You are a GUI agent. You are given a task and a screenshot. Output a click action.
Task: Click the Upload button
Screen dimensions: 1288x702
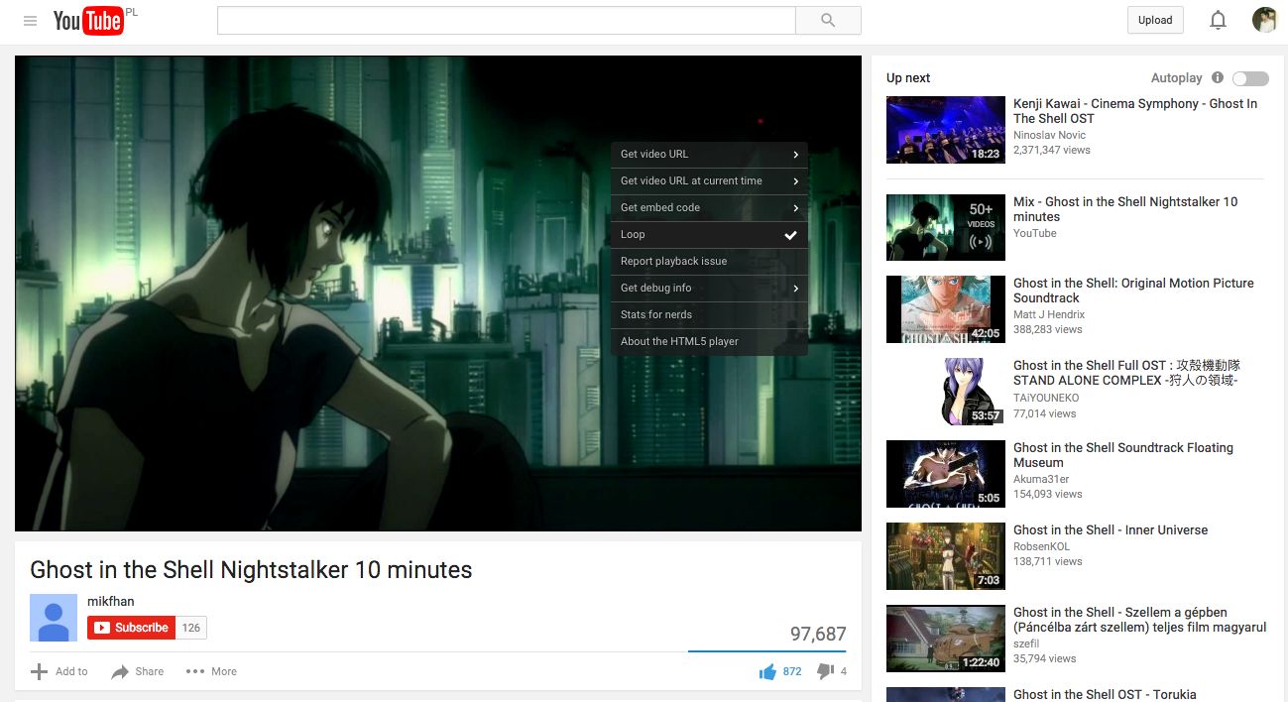[1155, 20]
